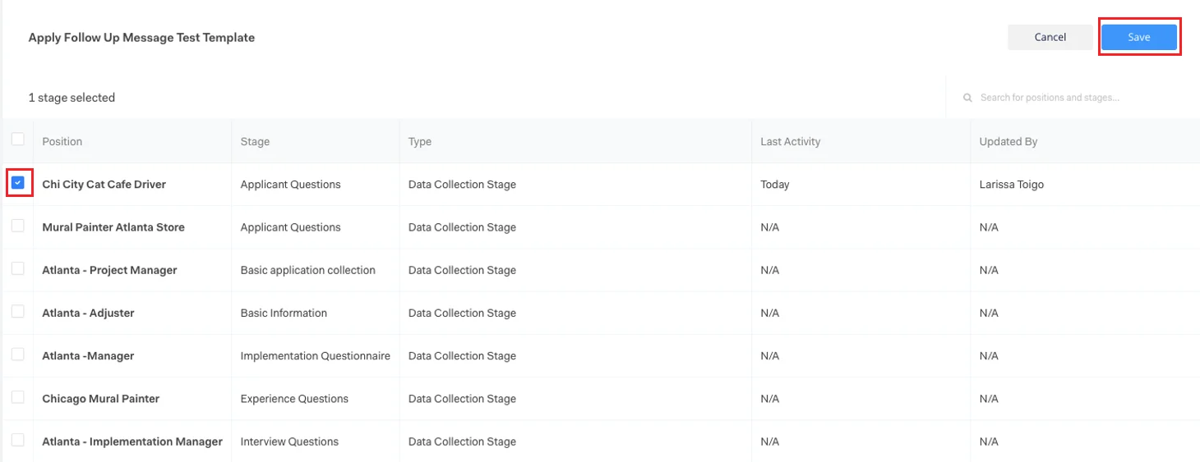Click the Type column header

420,141
